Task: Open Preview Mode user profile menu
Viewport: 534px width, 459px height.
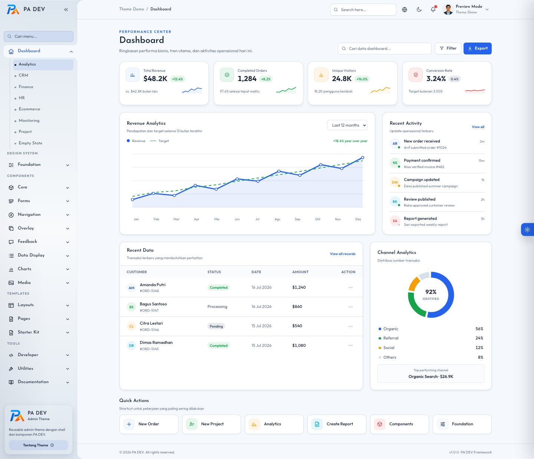Action: (466, 10)
